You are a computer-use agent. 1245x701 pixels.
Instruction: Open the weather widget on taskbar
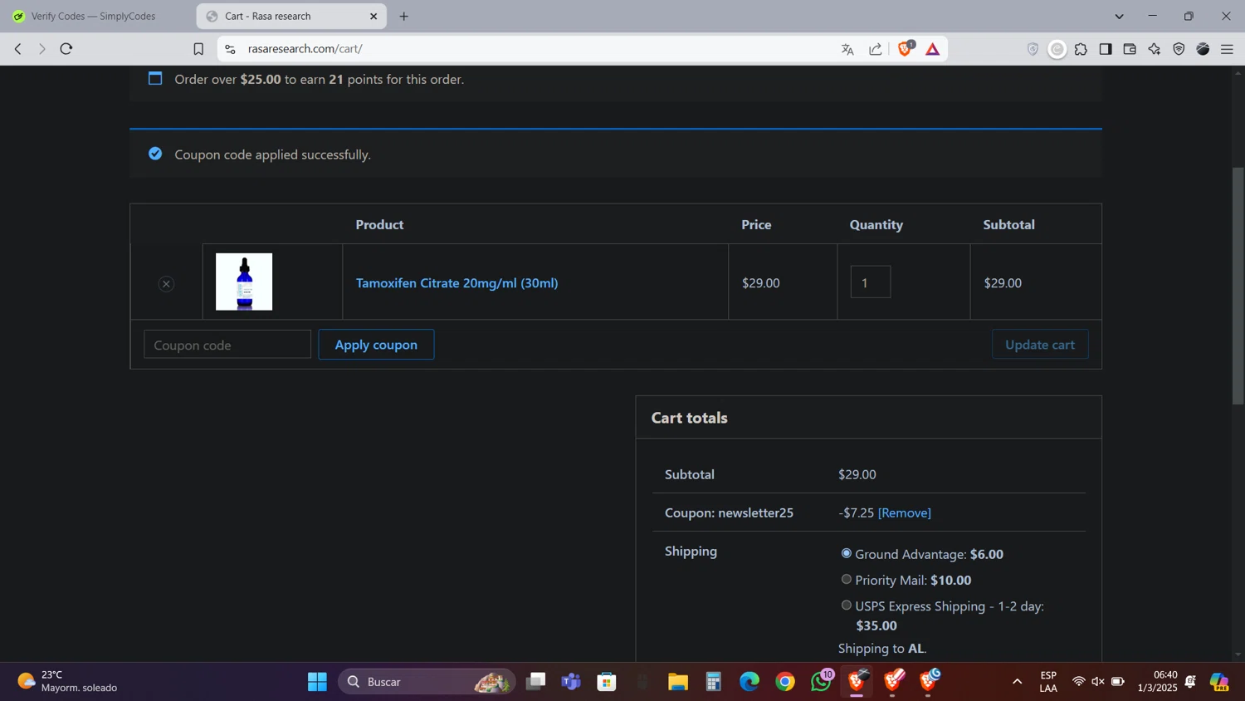click(68, 682)
